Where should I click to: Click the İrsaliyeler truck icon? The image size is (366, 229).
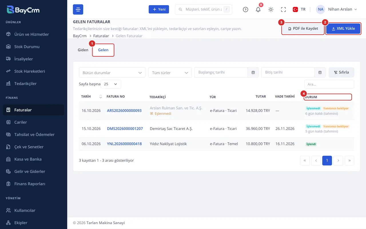pos(9,59)
